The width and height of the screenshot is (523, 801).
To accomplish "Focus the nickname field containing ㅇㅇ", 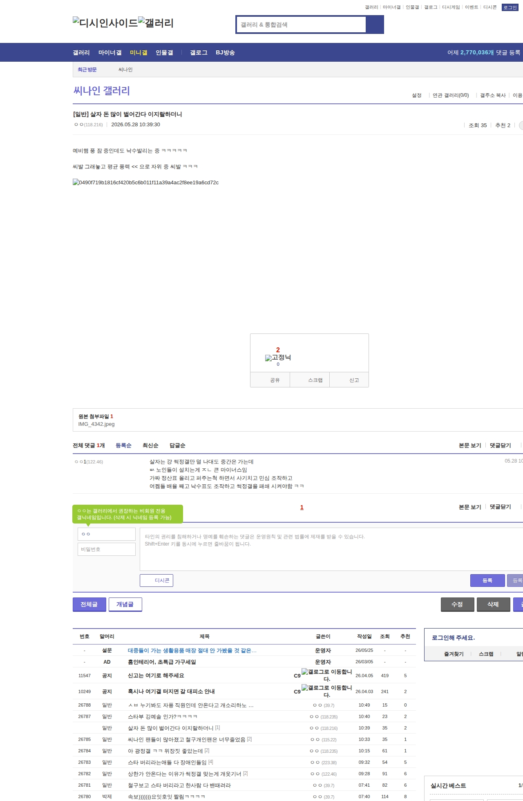I will (107, 534).
